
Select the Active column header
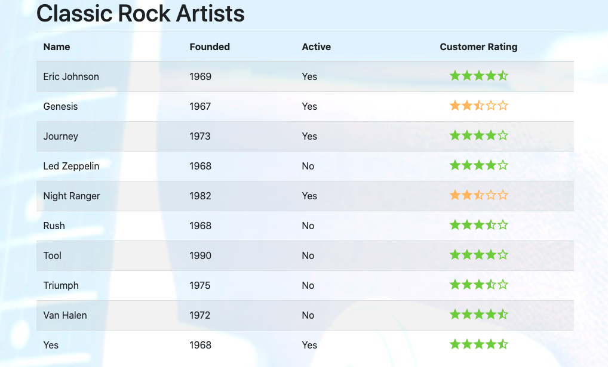click(316, 47)
